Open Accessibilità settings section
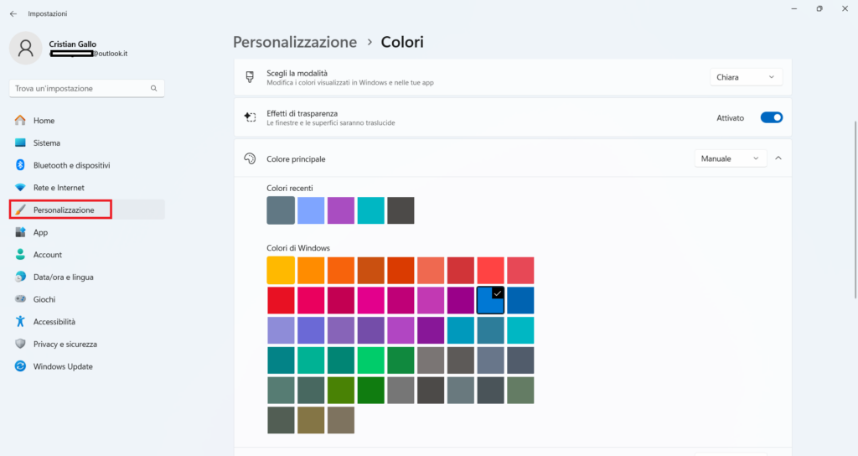This screenshot has width=858, height=456. point(54,322)
